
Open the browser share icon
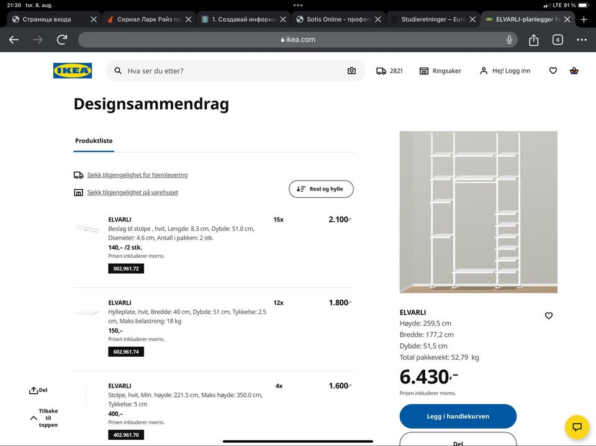point(534,40)
